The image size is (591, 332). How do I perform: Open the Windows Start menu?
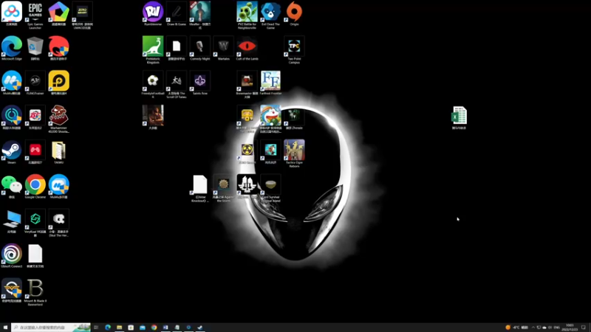[x=5, y=327]
